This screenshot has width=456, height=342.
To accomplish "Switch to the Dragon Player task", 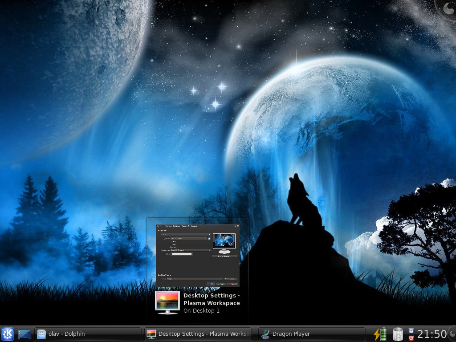I will click(311, 334).
